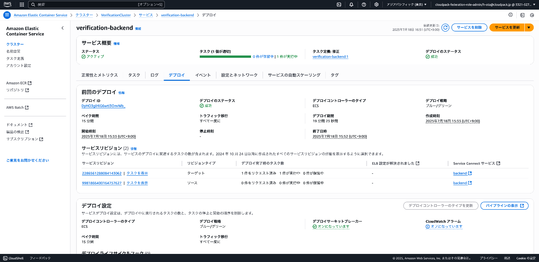The height and width of the screenshot is (262, 539).
Task: Switch to タグ tab
Action: click(x=335, y=75)
